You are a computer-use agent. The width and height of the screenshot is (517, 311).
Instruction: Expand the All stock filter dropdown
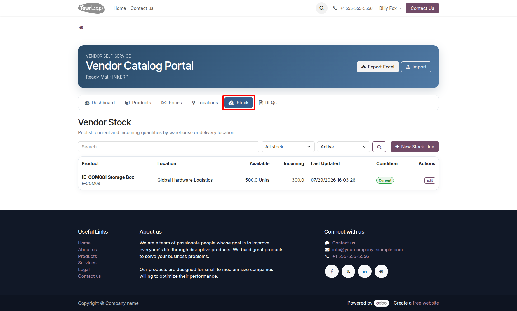pyautogui.click(x=288, y=147)
